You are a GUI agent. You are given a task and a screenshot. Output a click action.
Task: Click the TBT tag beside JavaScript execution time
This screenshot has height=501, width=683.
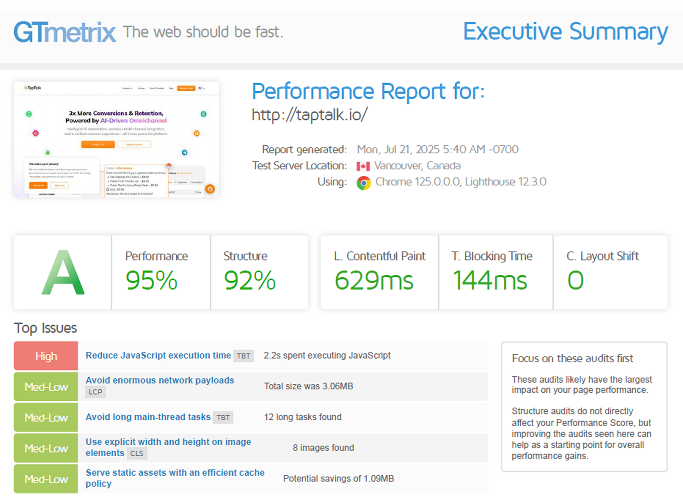(x=243, y=356)
